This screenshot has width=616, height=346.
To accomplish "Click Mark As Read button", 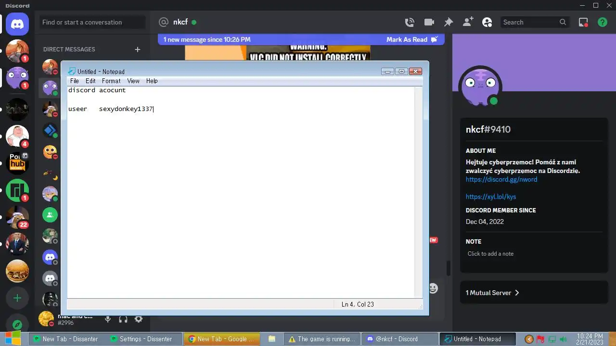I will tap(412, 39).
